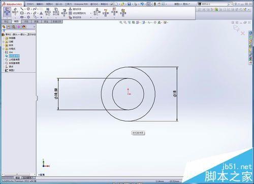Viewport: 254px width, 184px height.
Task: Click the Undo icon in top toolbar
Action: [142, 4]
